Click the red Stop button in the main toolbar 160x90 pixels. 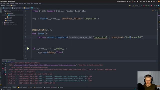pos(152,6)
